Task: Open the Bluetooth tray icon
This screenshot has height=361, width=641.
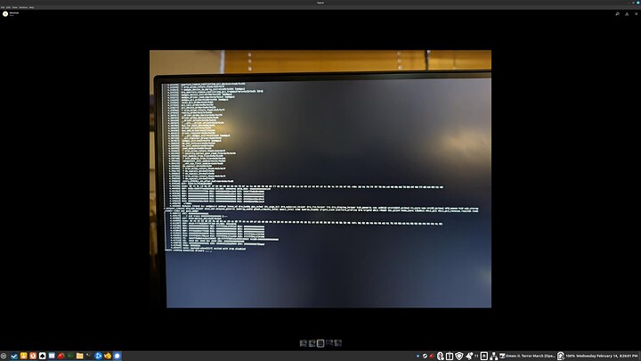Action: [441, 356]
